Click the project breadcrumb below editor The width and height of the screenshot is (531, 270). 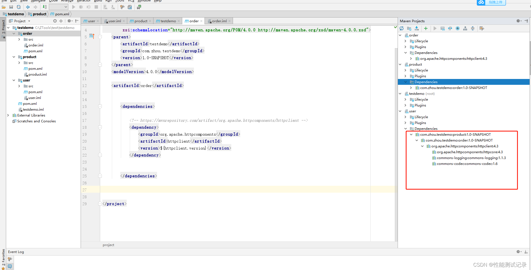[x=108, y=245]
